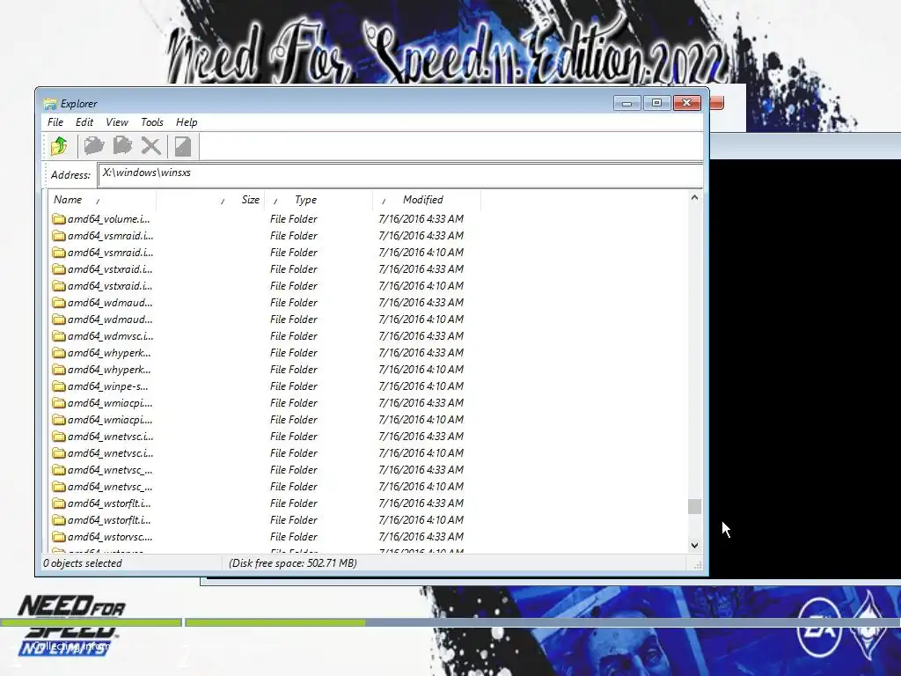Click name amd64_wstorflt.i... dated 4:33 AM
Screen dimensions: 901x676
click(x=109, y=503)
